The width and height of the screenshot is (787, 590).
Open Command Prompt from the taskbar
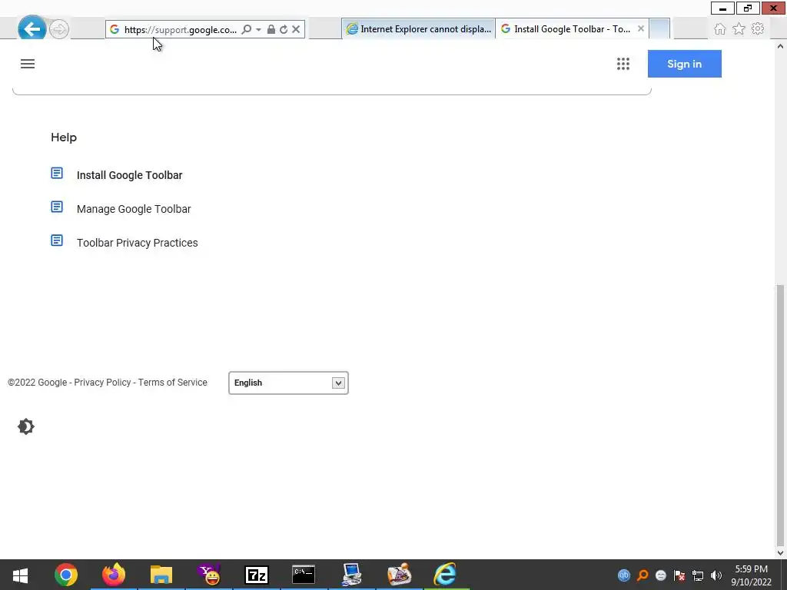coord(304,575)
